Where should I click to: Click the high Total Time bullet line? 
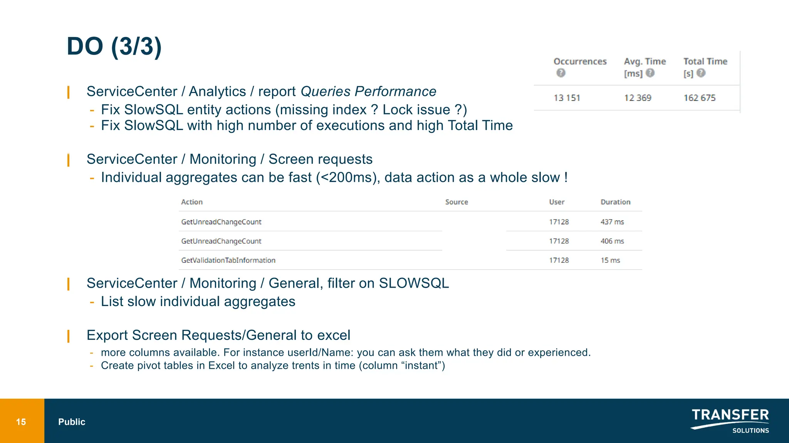coord(307,125)
